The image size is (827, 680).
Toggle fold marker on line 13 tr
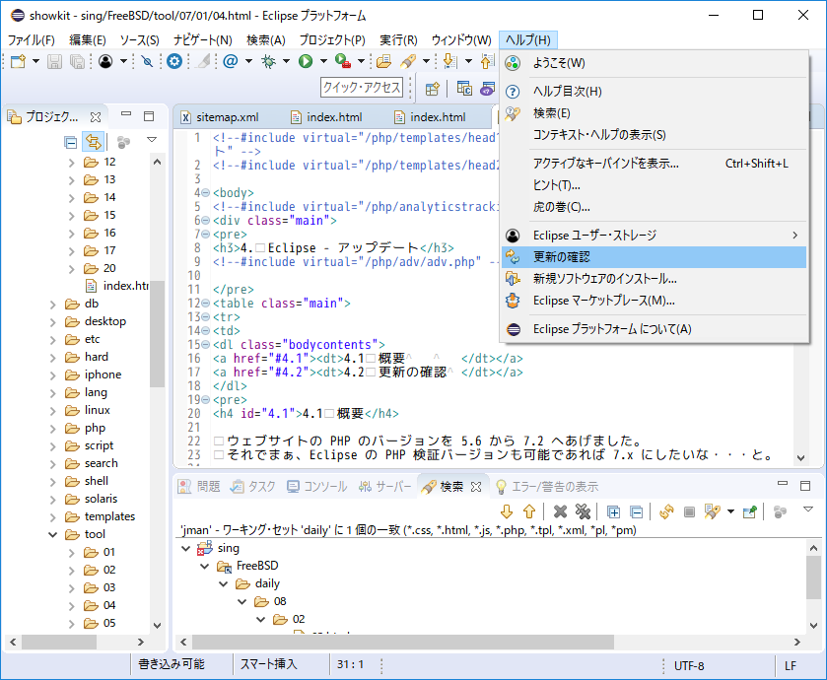(206, 316)
